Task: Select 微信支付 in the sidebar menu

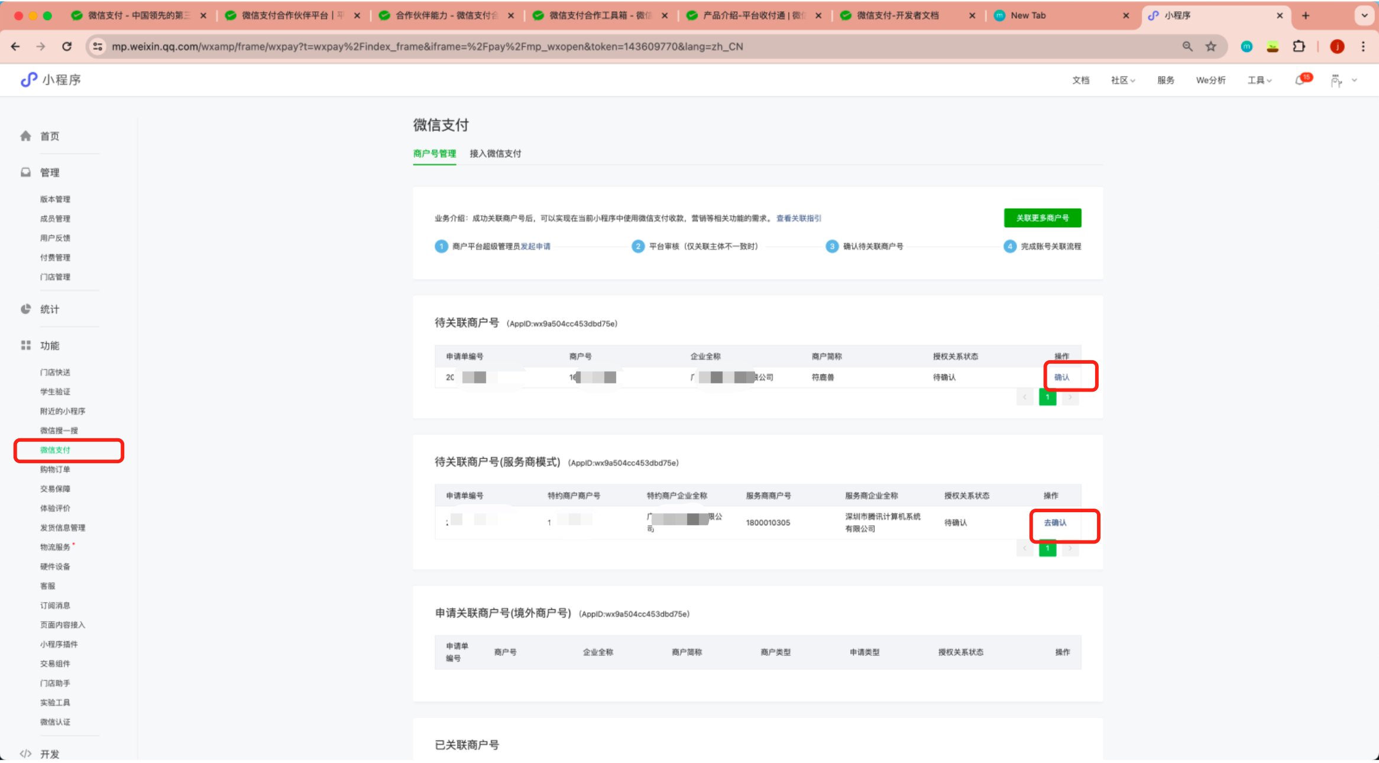Action: coord(55,450)
